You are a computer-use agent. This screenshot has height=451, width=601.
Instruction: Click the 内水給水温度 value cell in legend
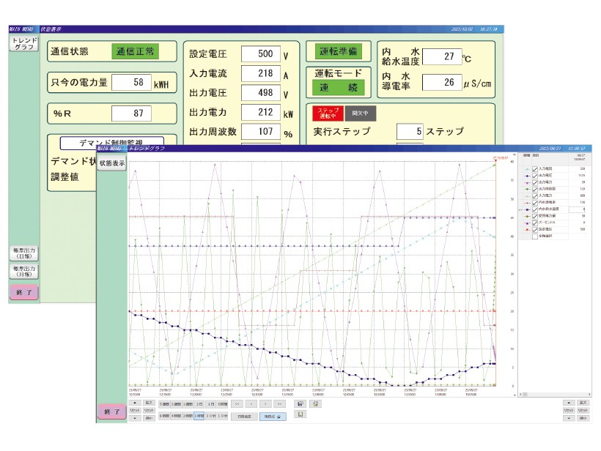tap(577, 209)
